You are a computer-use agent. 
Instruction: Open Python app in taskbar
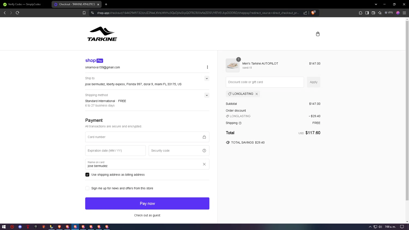(x=51, y=227)
